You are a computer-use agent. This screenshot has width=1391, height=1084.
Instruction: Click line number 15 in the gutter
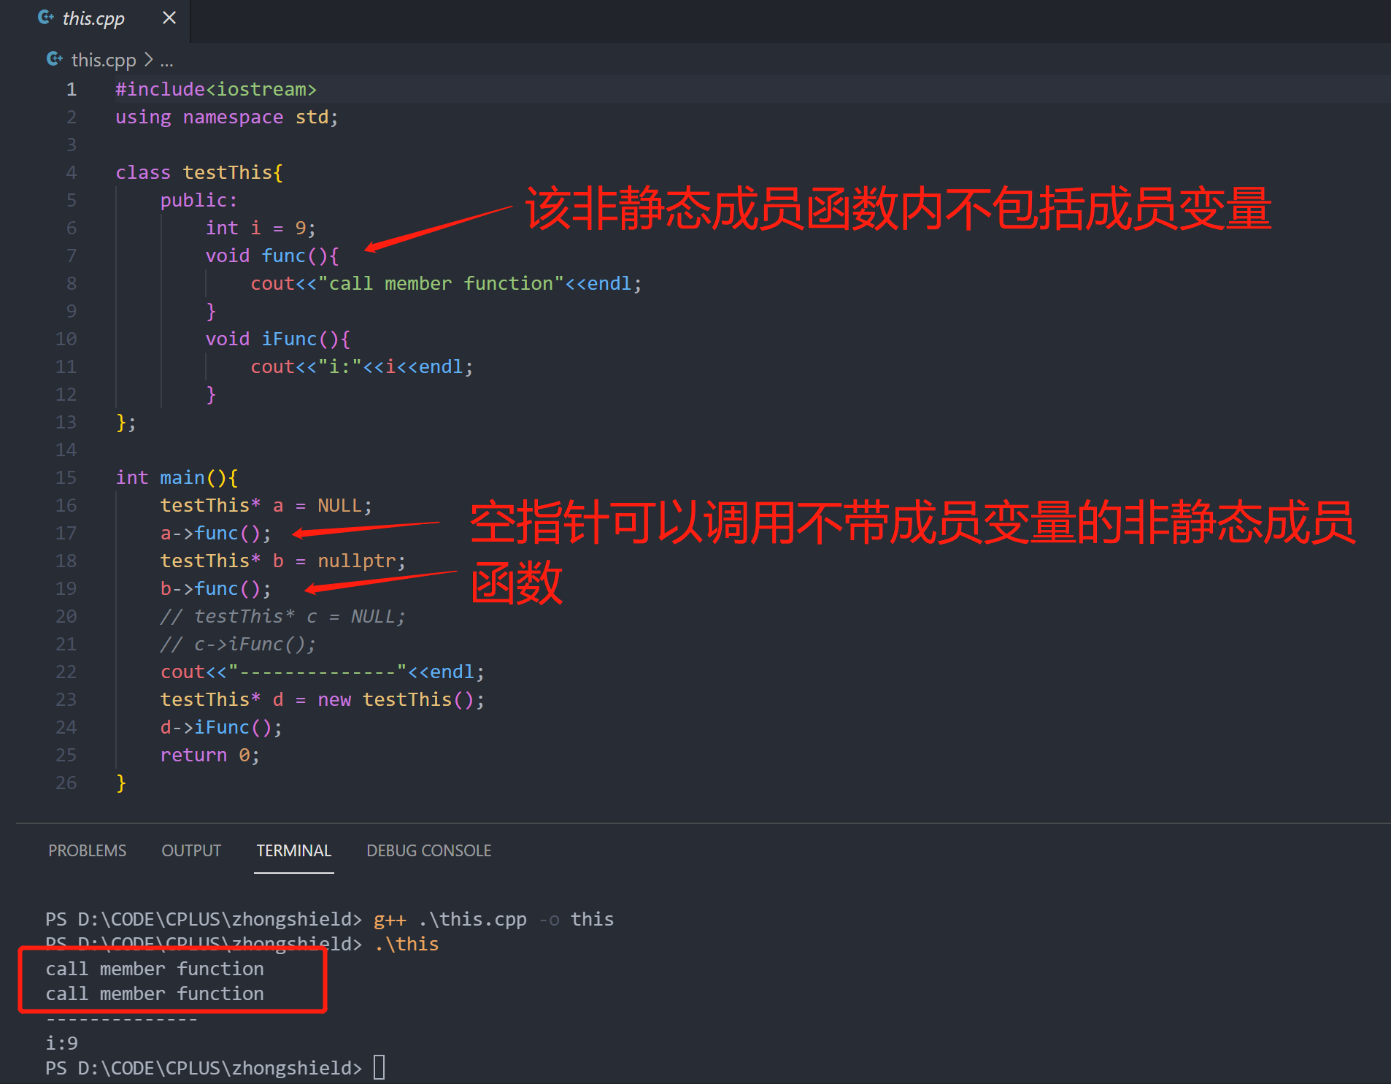click(66, 477)
